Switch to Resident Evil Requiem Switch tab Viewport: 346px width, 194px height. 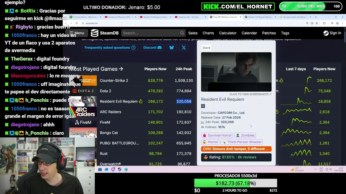point(155,17)
